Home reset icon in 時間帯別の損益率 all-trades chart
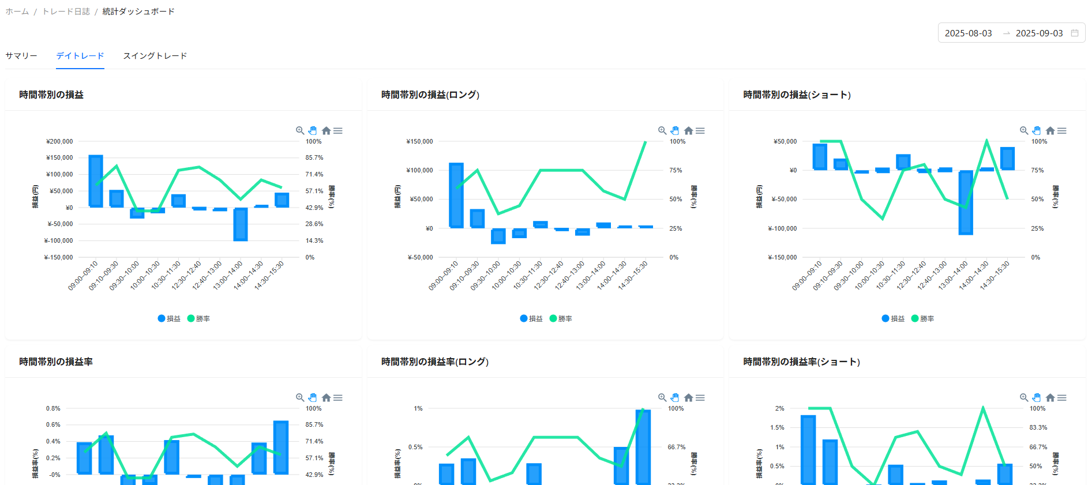Image resolution: width=1088 pixels, height=485 pixels. tap(327, 398)
